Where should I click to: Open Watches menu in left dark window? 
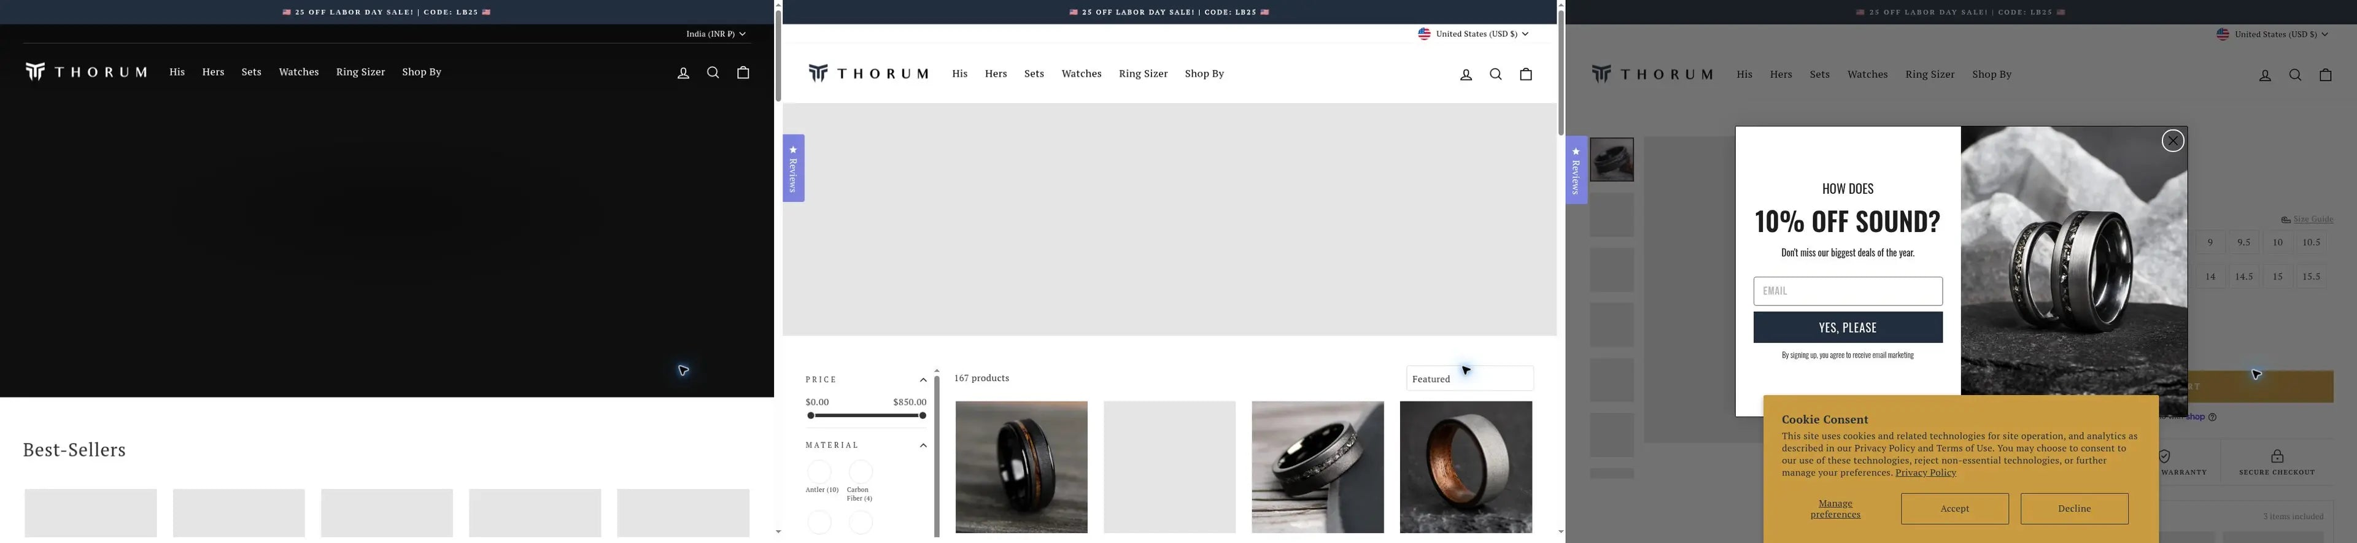[x=298, y=72]
